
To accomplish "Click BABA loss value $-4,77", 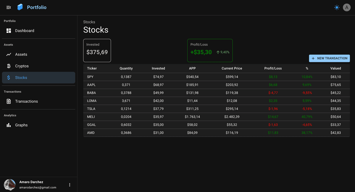I will [x=273, y=93].
